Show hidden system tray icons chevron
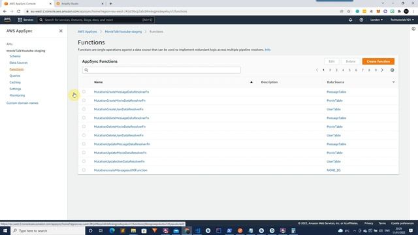The image size is (418, 235). [355, 230]
